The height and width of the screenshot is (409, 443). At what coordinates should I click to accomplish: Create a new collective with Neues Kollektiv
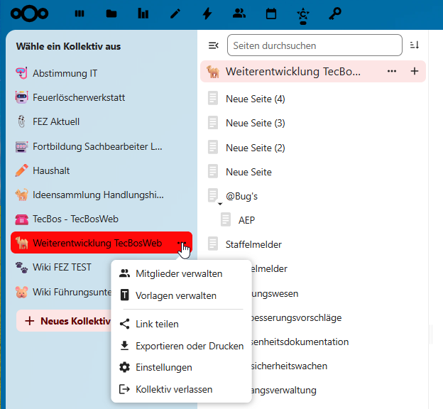64,321
